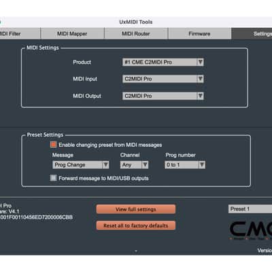Go to the MIDI Router tab
The height and width of the screenshot is (272, 272).
[x=136, y=33]
